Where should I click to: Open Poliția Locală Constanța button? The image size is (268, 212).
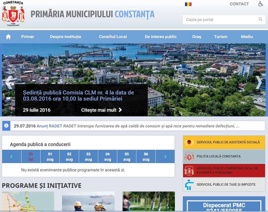click(x=224, y=156)
